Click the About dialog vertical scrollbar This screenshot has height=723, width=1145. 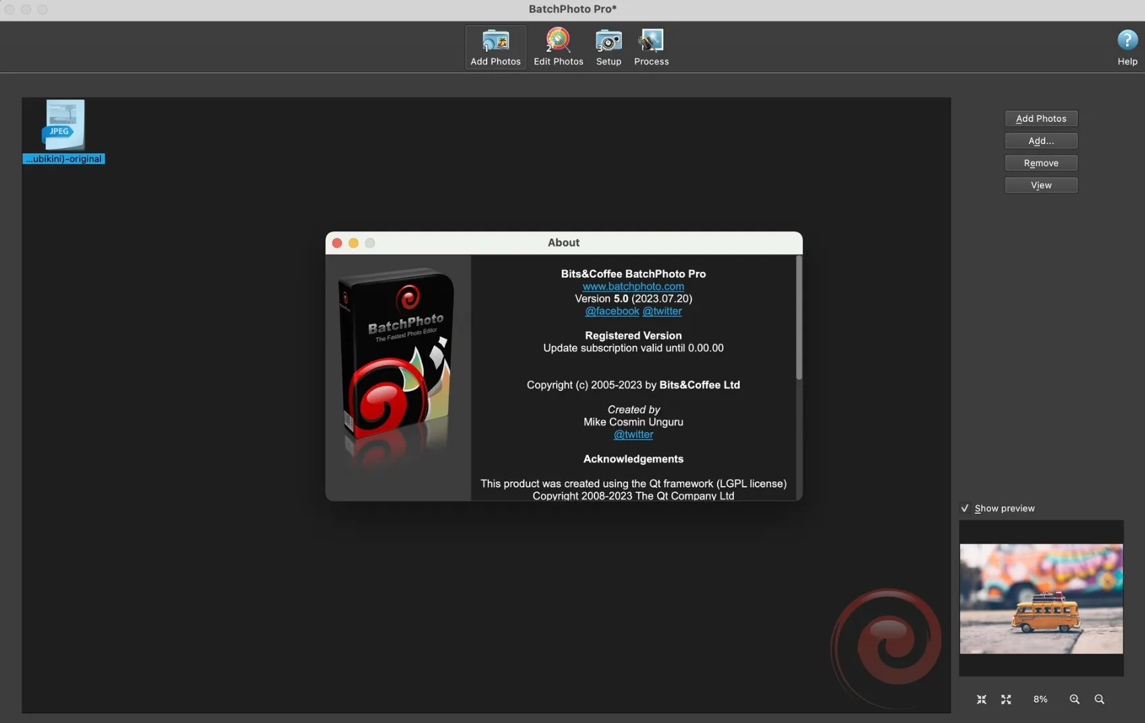(x=799, y=318)
